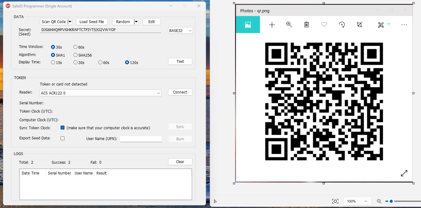Click the SafeID red logo in title bar
This screenshot has width=421, height=208.
point(8,6)
